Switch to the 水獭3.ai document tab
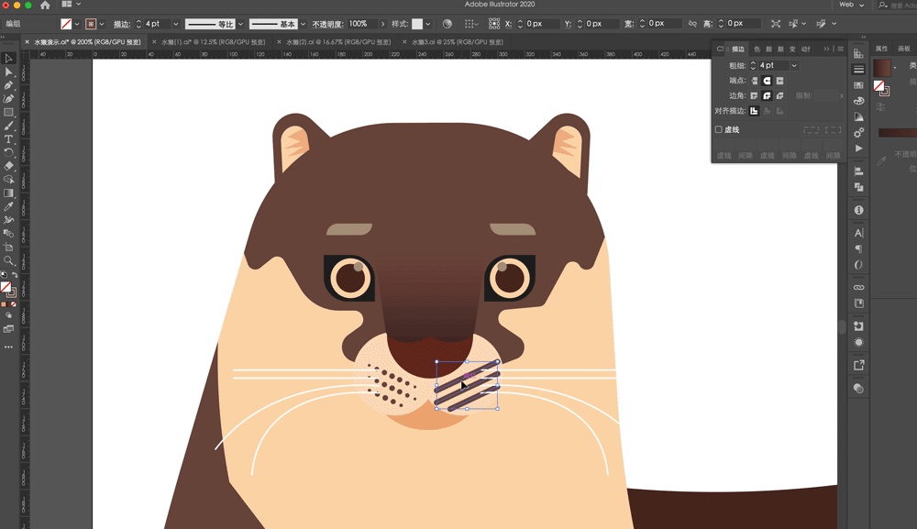 pyautogui.click(x=458, y=42)
